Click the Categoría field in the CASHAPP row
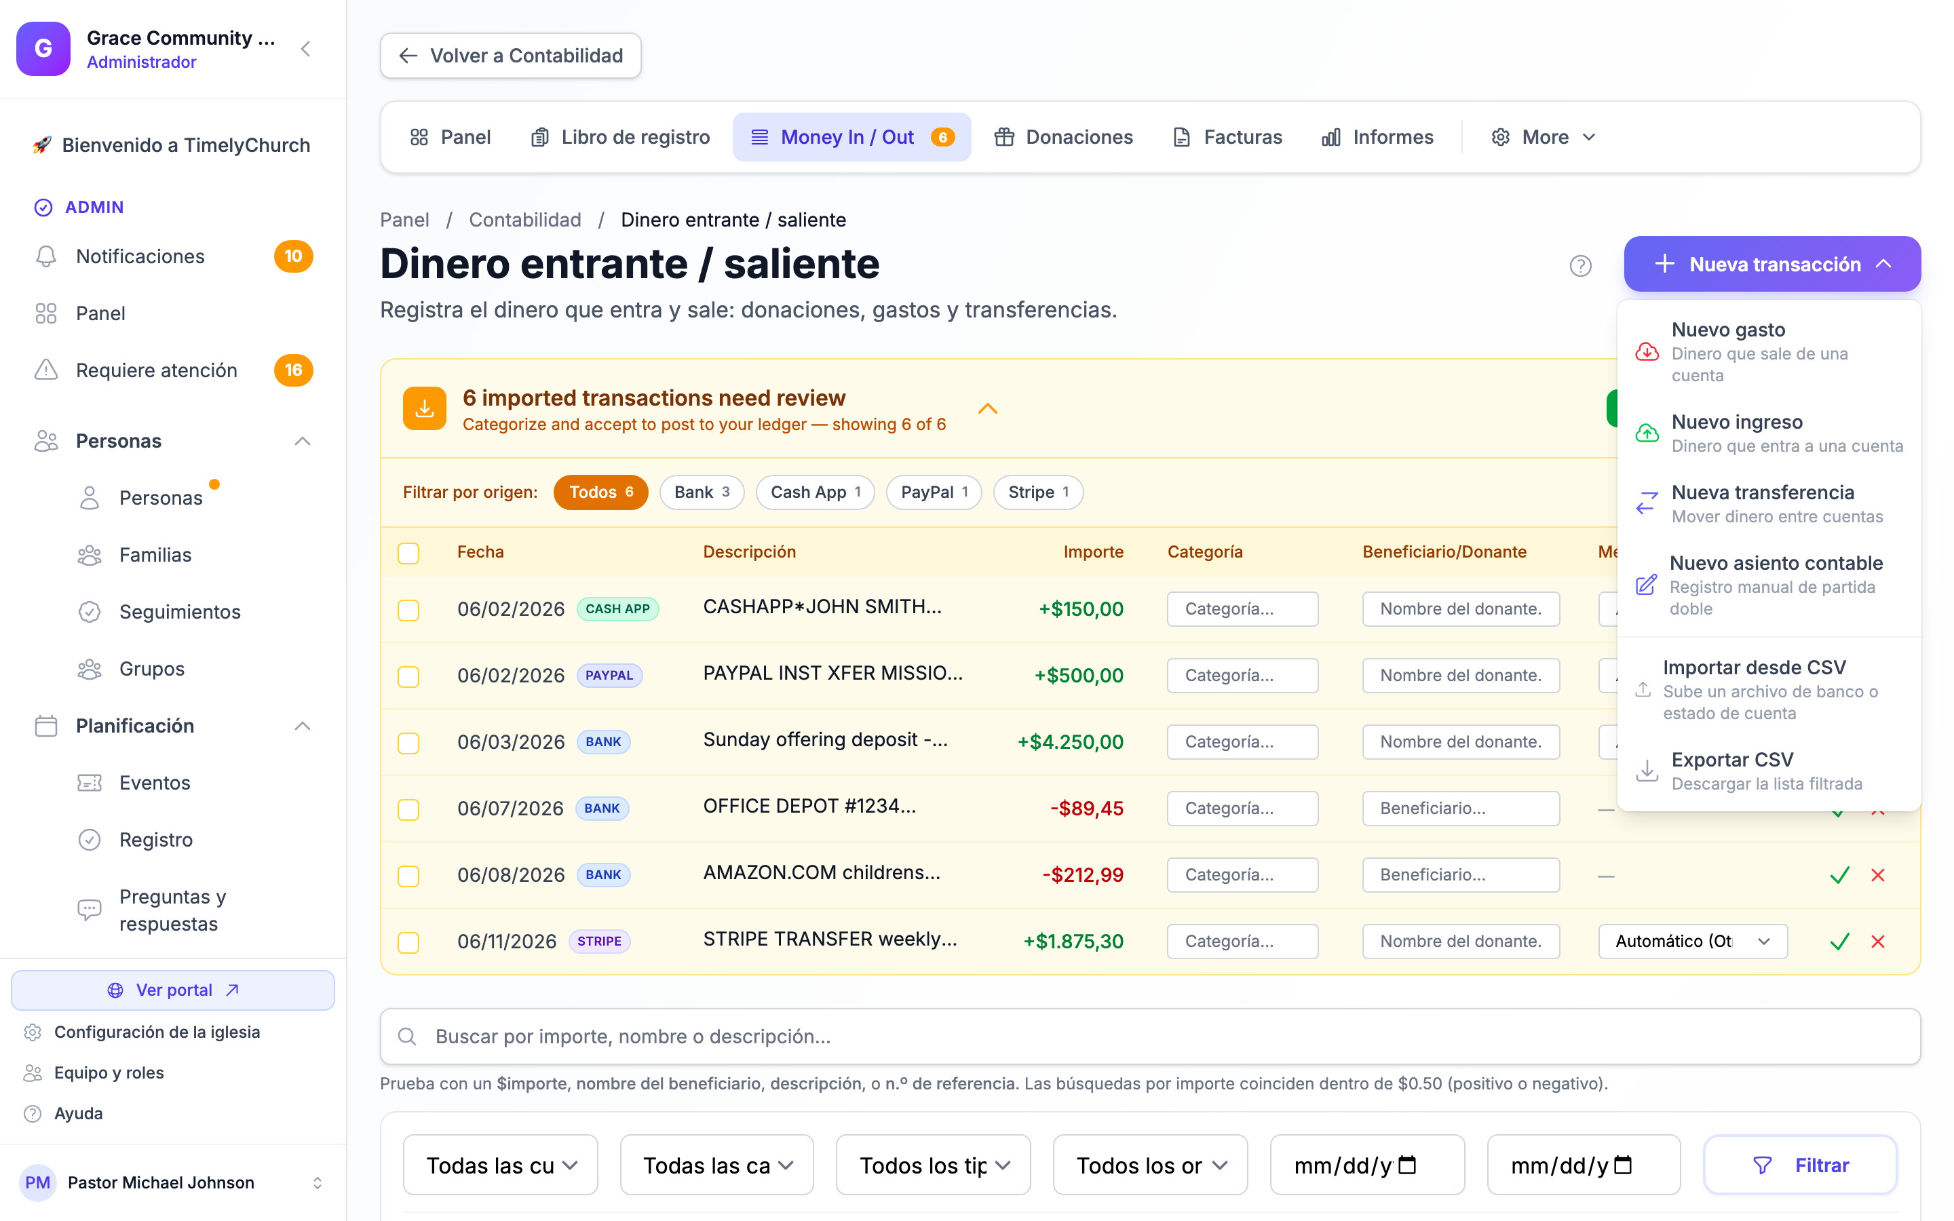The width and height of the screenshot is (1954, 1221). [x=1243, y=609]
